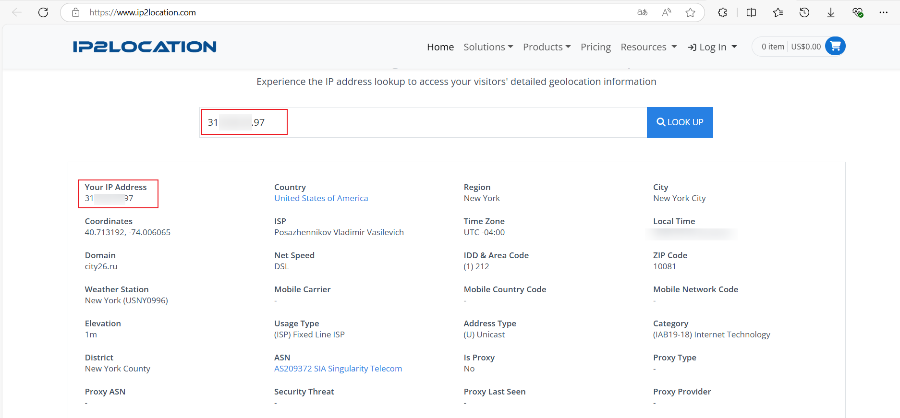The width and height of the screenshot is (900, 418).
Task: Expand the Log In dropdown
Action: (x=712, y=47)
